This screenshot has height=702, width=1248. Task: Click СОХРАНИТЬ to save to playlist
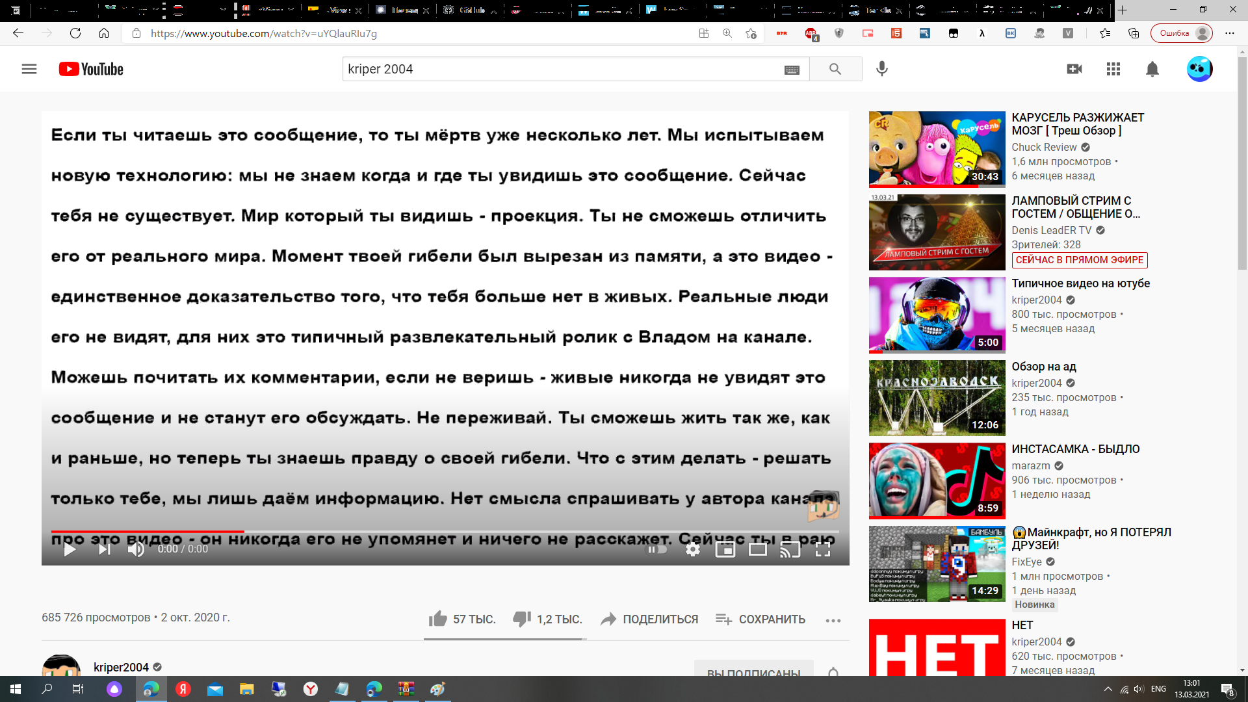coord(760,619)
